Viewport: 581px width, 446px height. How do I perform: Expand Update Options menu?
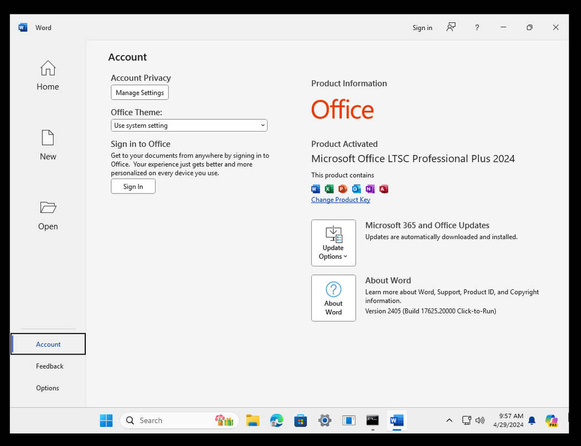(333, 243)
